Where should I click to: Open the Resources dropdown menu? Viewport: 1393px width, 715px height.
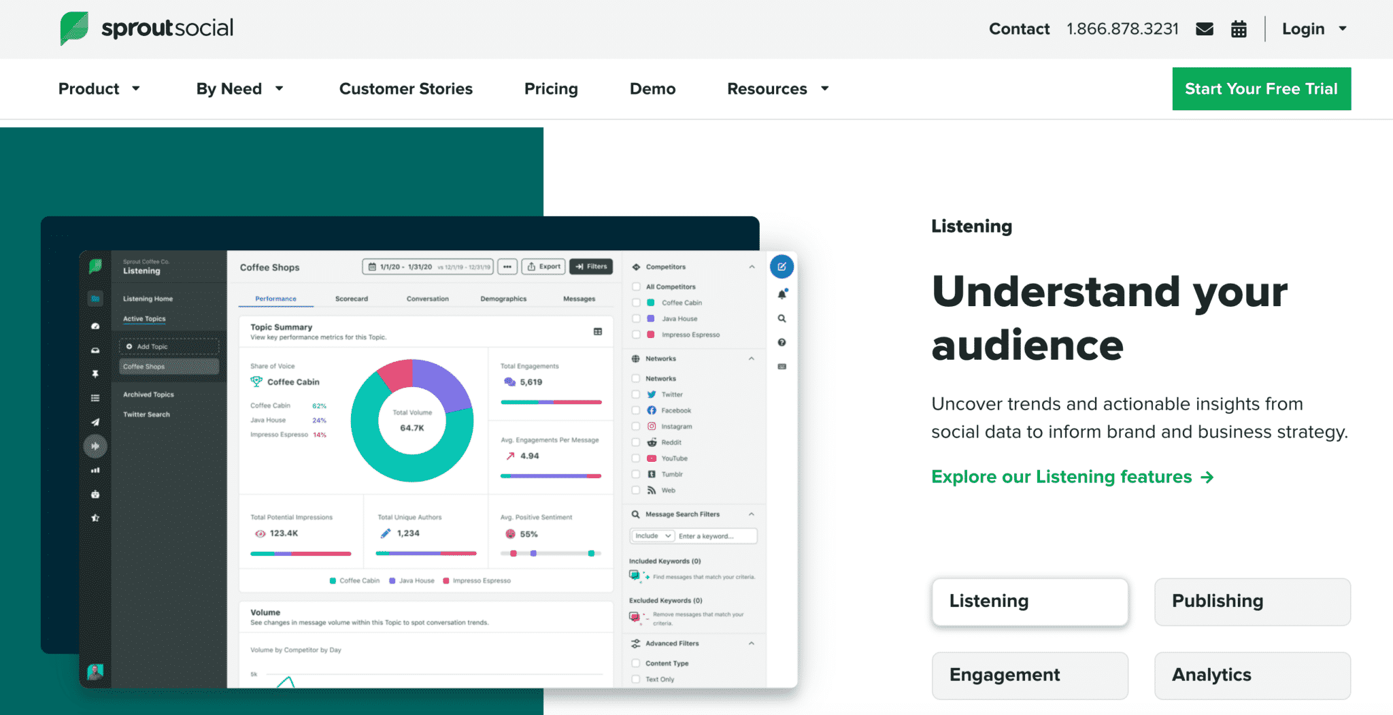click(778, 88)
